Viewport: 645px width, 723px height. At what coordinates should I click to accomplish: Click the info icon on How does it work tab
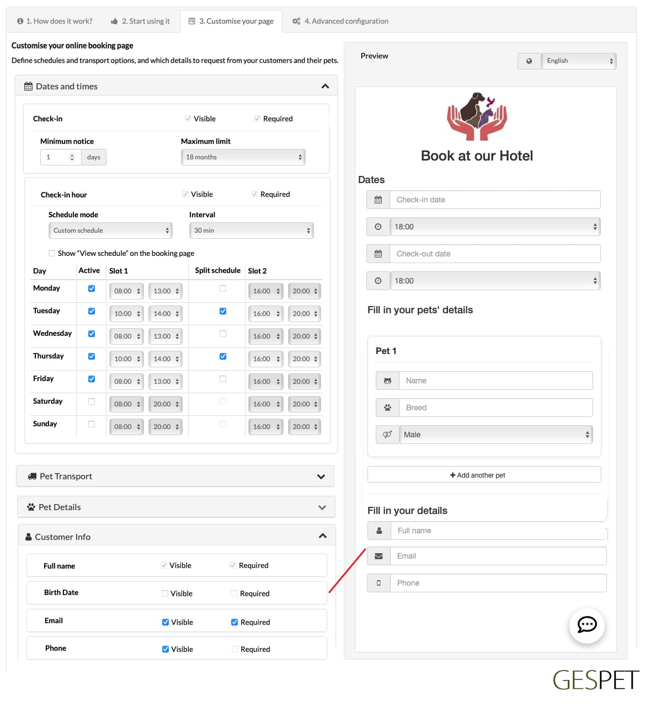tap(20, 22)
